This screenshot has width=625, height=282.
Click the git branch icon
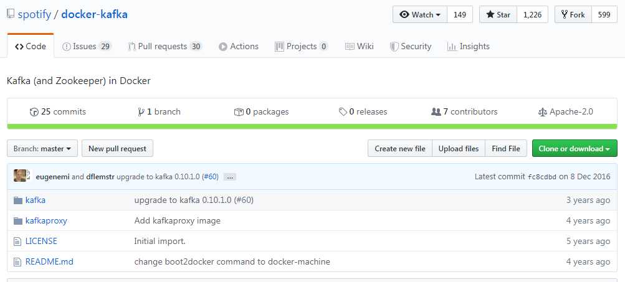click(141, 112)
